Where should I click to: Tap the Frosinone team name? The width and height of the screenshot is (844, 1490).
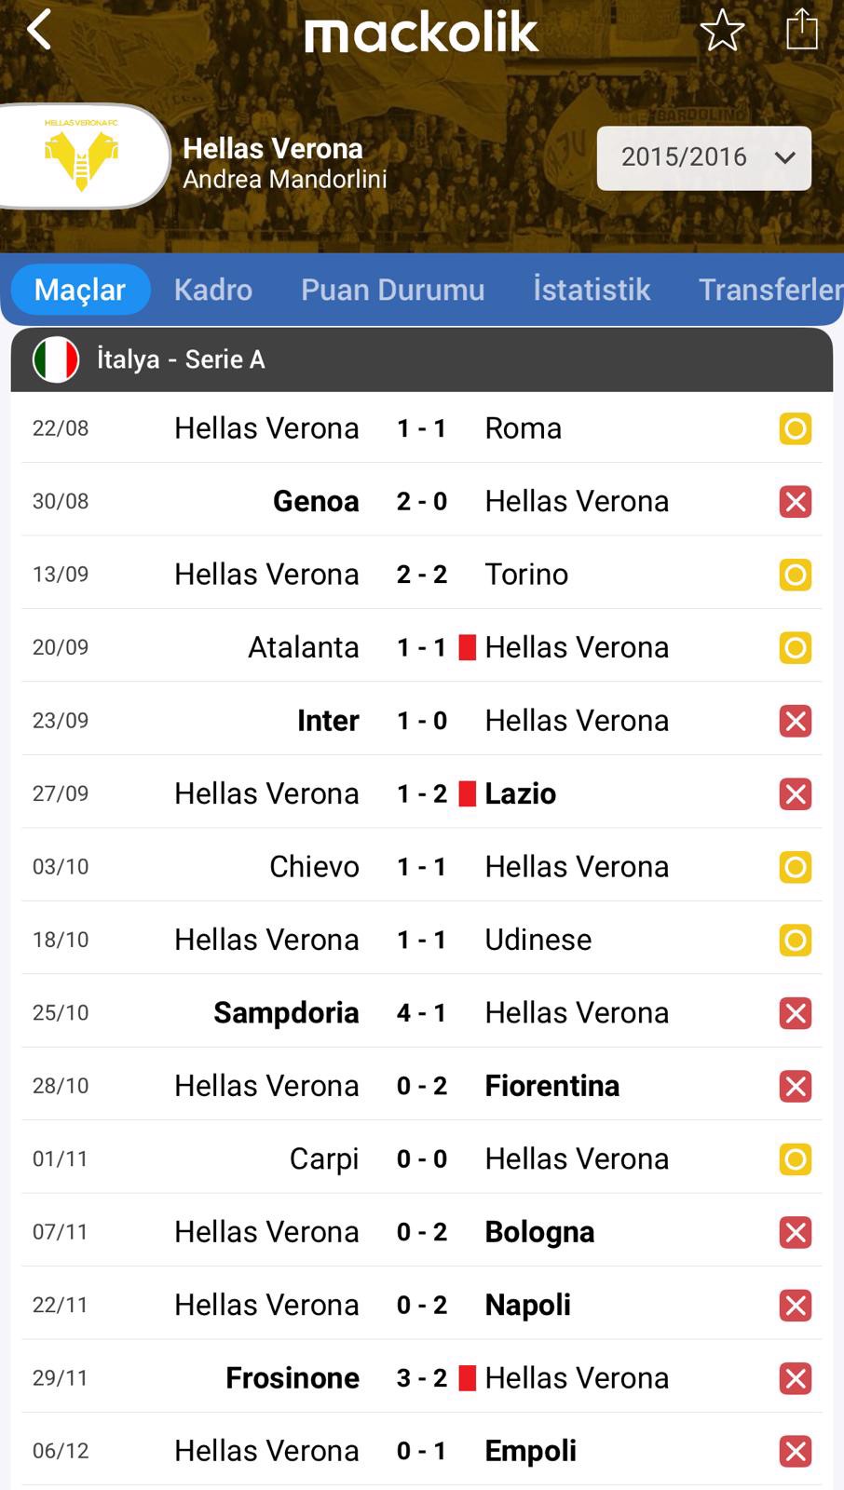coord(292,1378)
